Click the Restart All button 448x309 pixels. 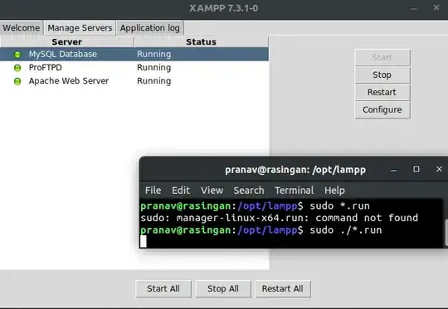click(283, 289)
